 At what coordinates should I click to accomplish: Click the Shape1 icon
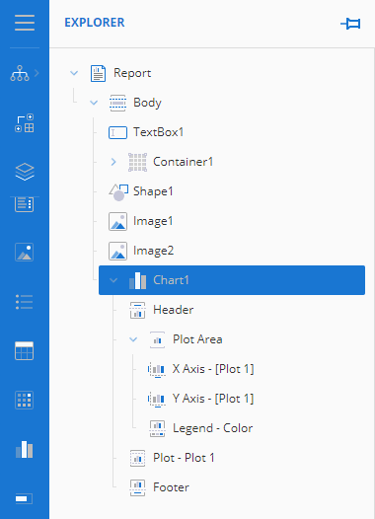118,192
